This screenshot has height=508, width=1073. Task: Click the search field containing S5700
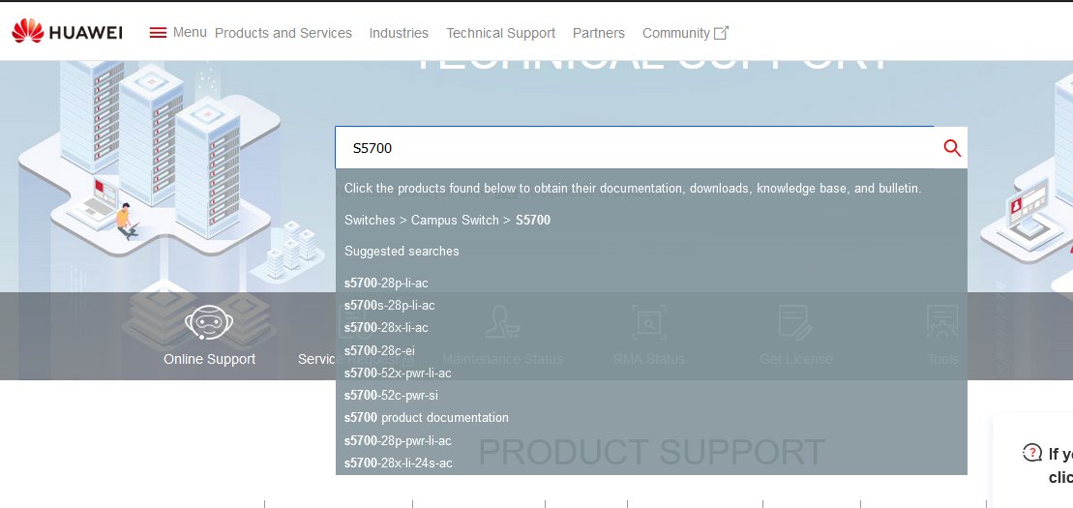635,148
